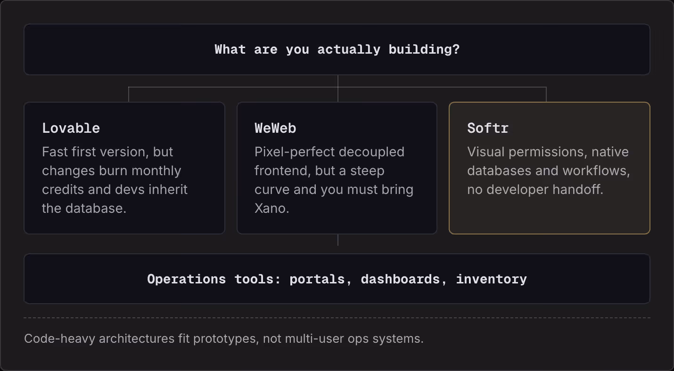Click the "Lovable" title text
This screenshot has height=371, width=674.
[x=71, y=128]
